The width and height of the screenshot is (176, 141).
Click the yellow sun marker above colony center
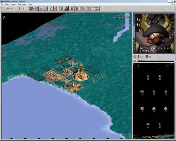(81, 65)
